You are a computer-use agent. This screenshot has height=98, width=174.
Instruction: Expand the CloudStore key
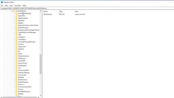pos(14,39)
